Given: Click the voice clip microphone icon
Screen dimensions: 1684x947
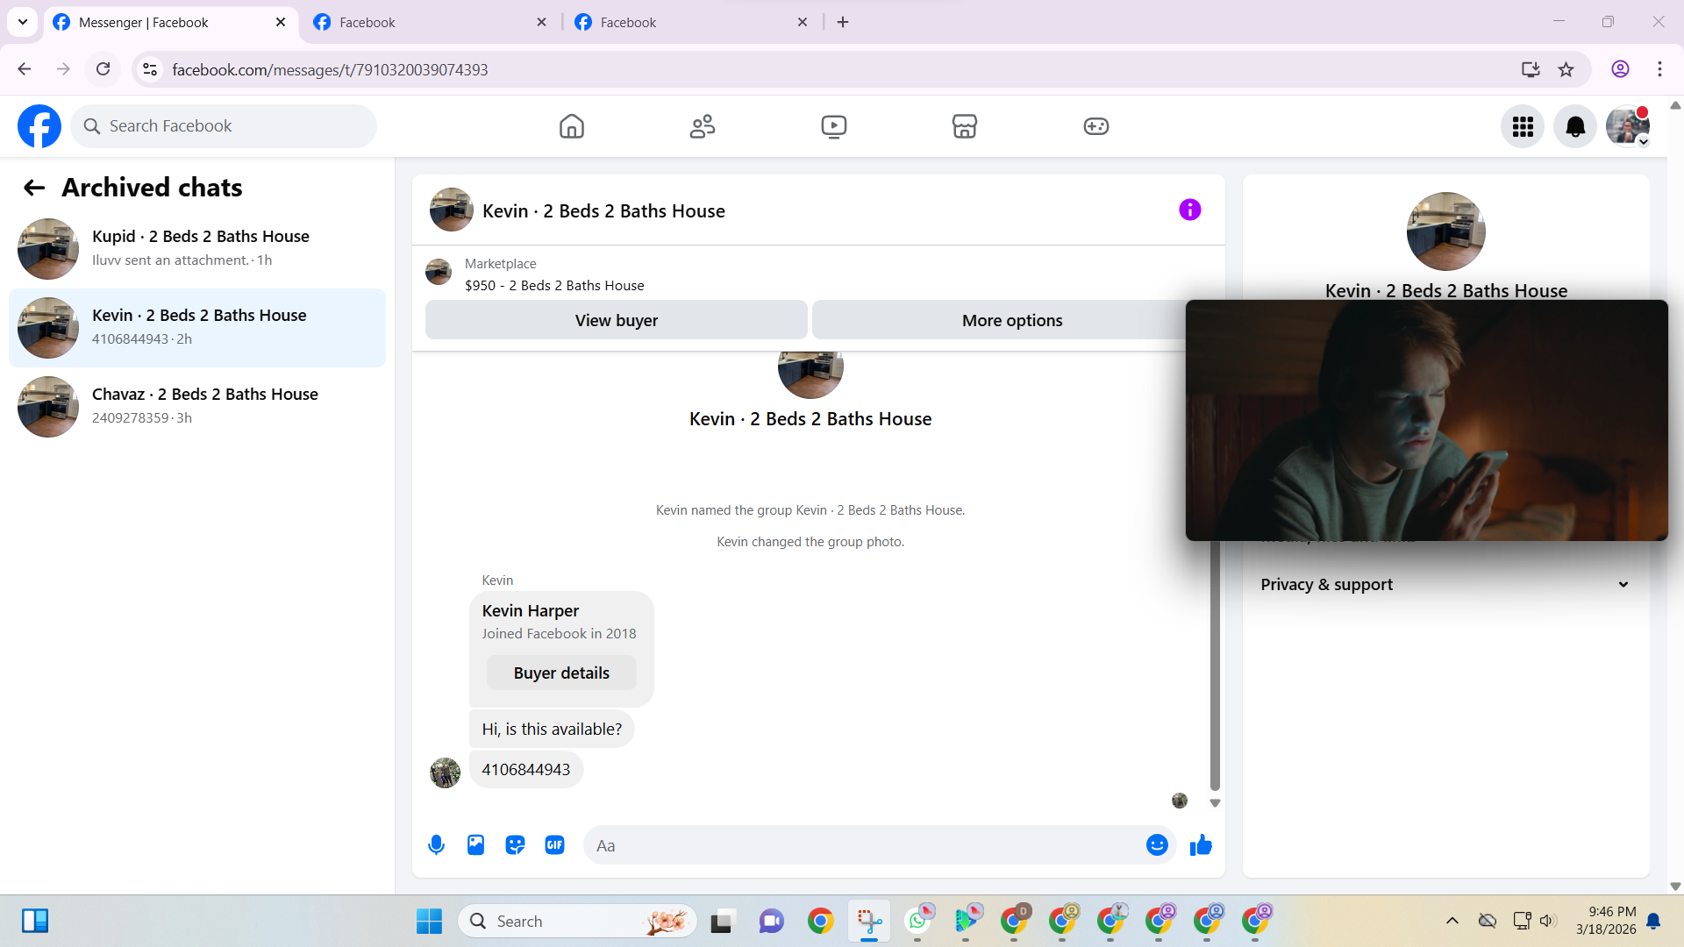Looking at the screenshot, I should pos(436,845).
